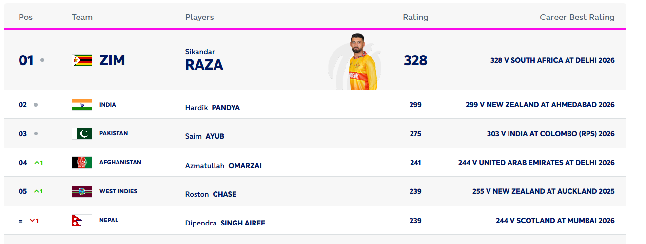646x244 pixels.
Task: Click Afghanistan's green up-arrow rank change
Action: click(38, 163)
